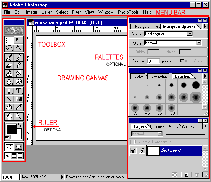This screenshot has height=182, width=211.
Task: Select the Pencil tool
Action: tap(19, 65)
